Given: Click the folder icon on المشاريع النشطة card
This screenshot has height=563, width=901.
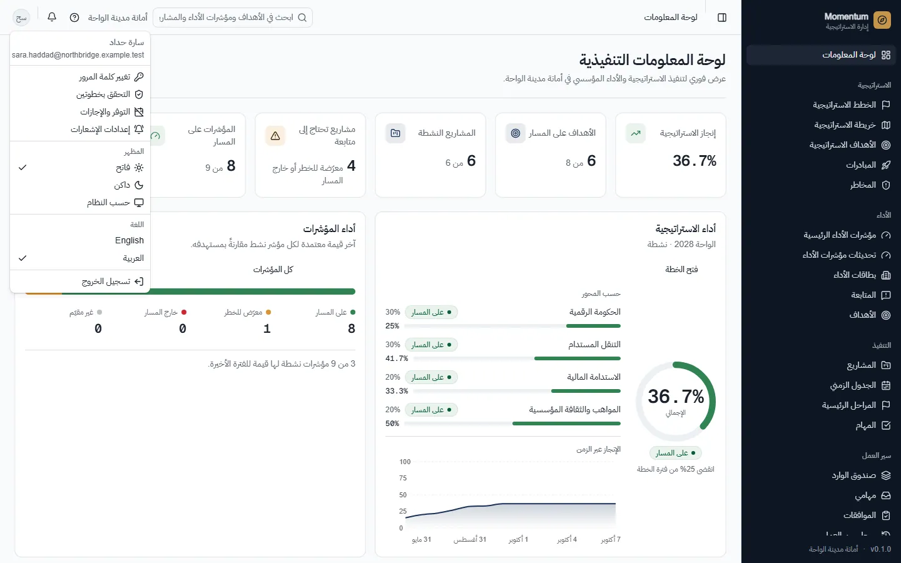Looking at the screenshot, I should [x=395, y=133].
